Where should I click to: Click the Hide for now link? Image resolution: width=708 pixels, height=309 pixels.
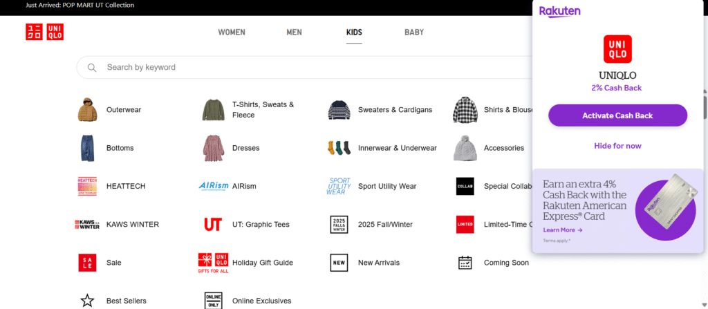click(617, 146)
